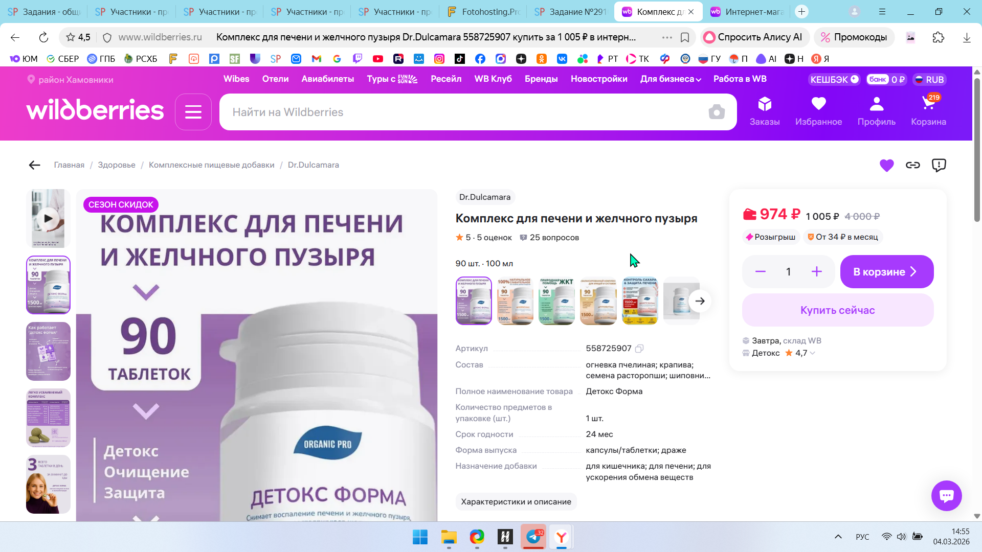Open the Заказы orders icon
982x552 pixels.
coord(764,111)
